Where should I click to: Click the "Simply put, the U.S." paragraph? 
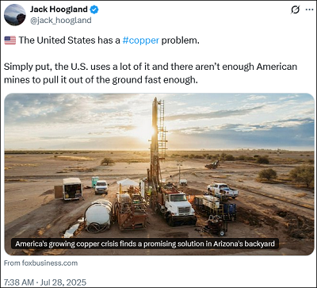point(151,73)
